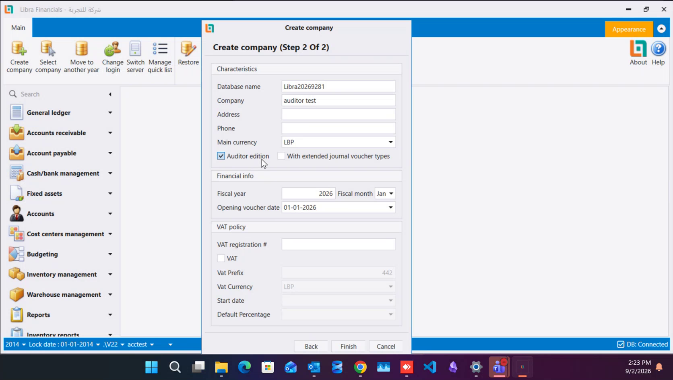Open the Change login tool
This screenshot has width=673, height=380.
click(x=113, y=57)
